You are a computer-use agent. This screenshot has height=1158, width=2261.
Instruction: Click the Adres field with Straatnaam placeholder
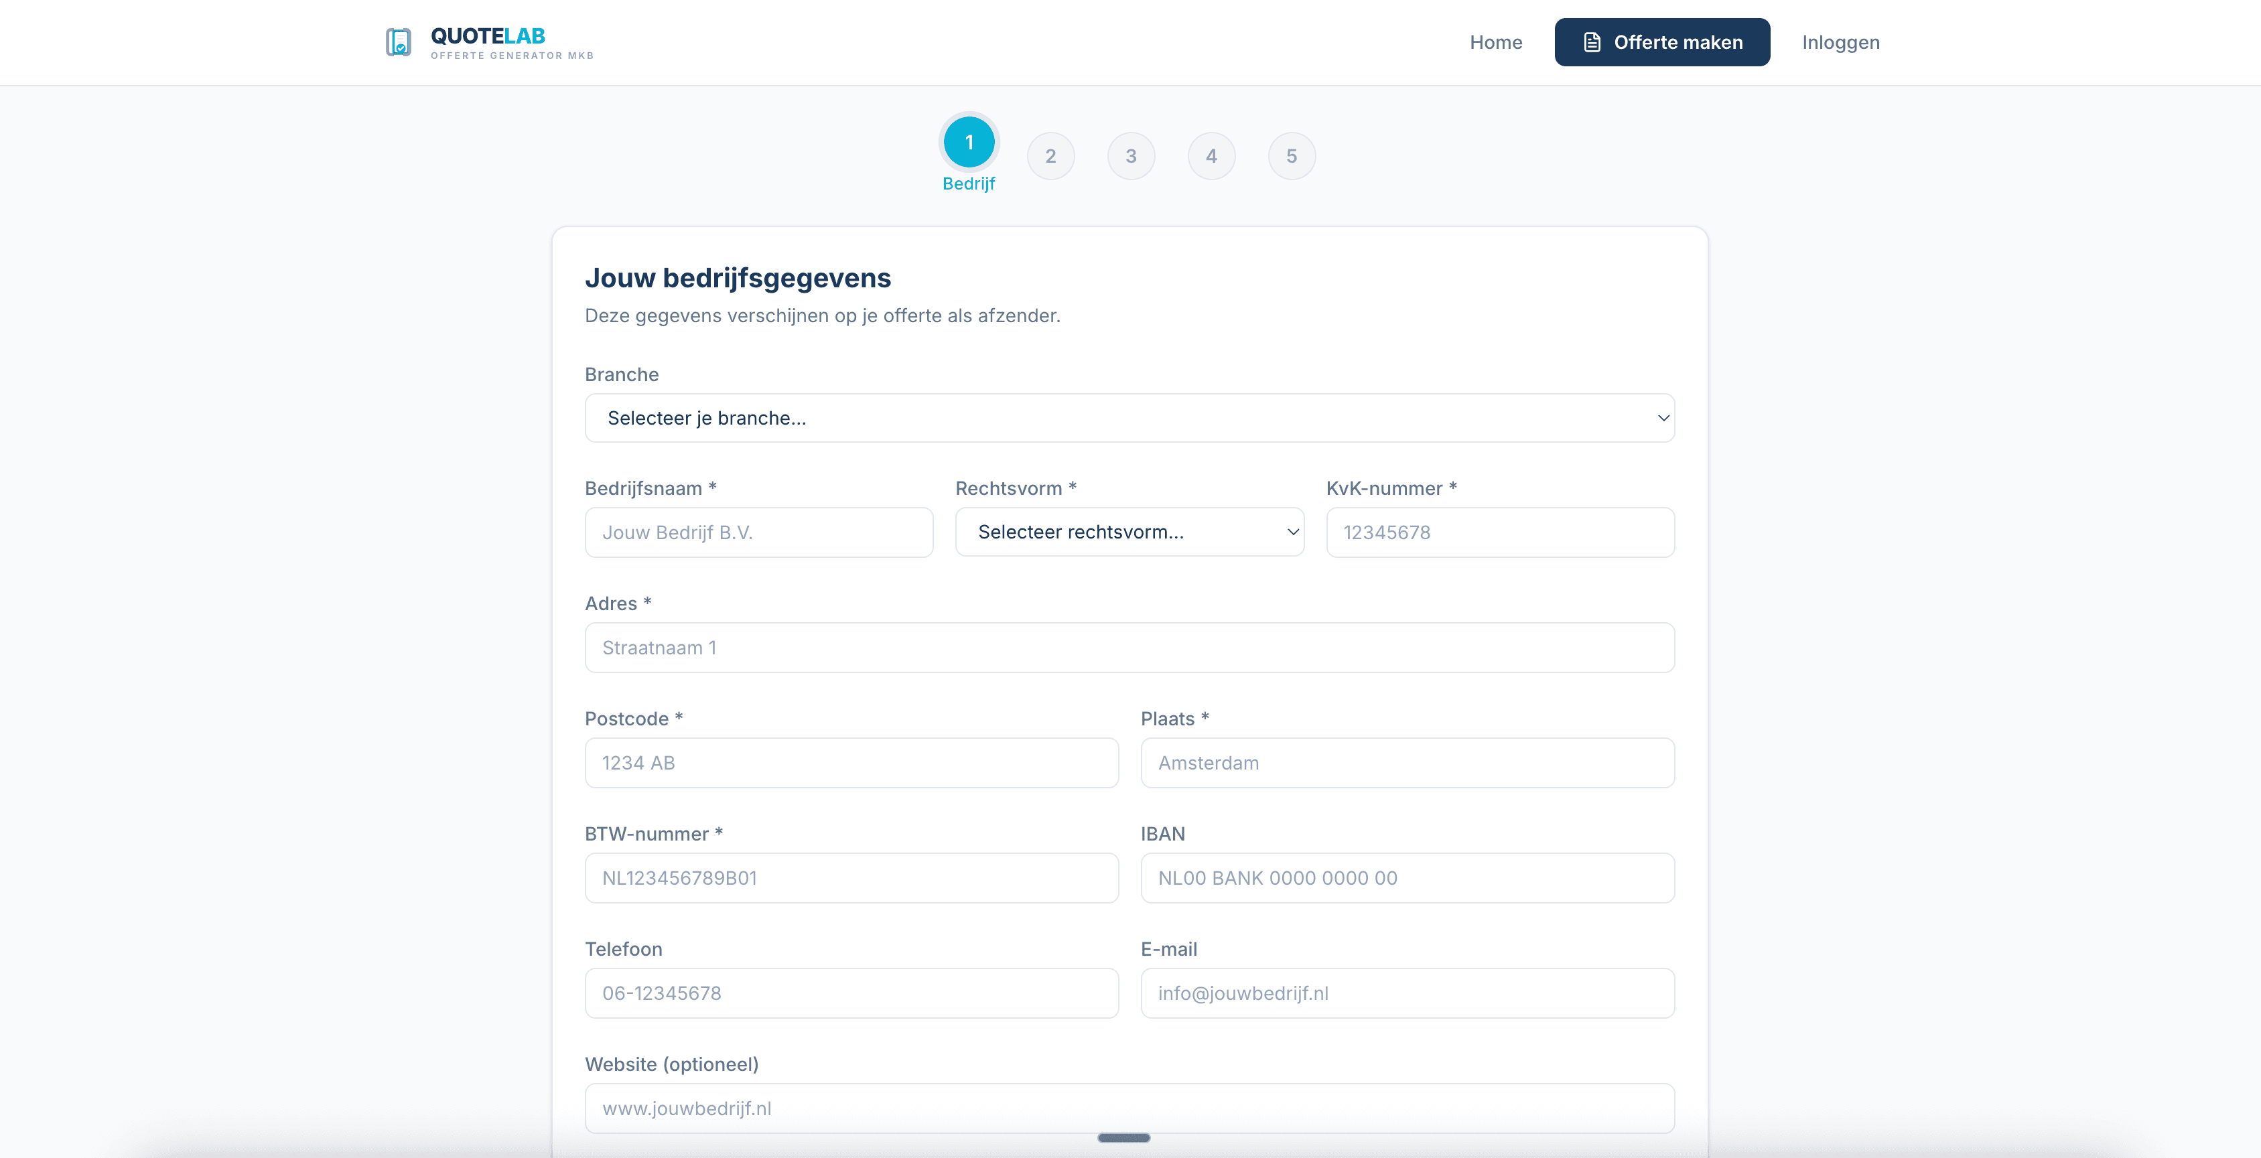click(1129, 648)
